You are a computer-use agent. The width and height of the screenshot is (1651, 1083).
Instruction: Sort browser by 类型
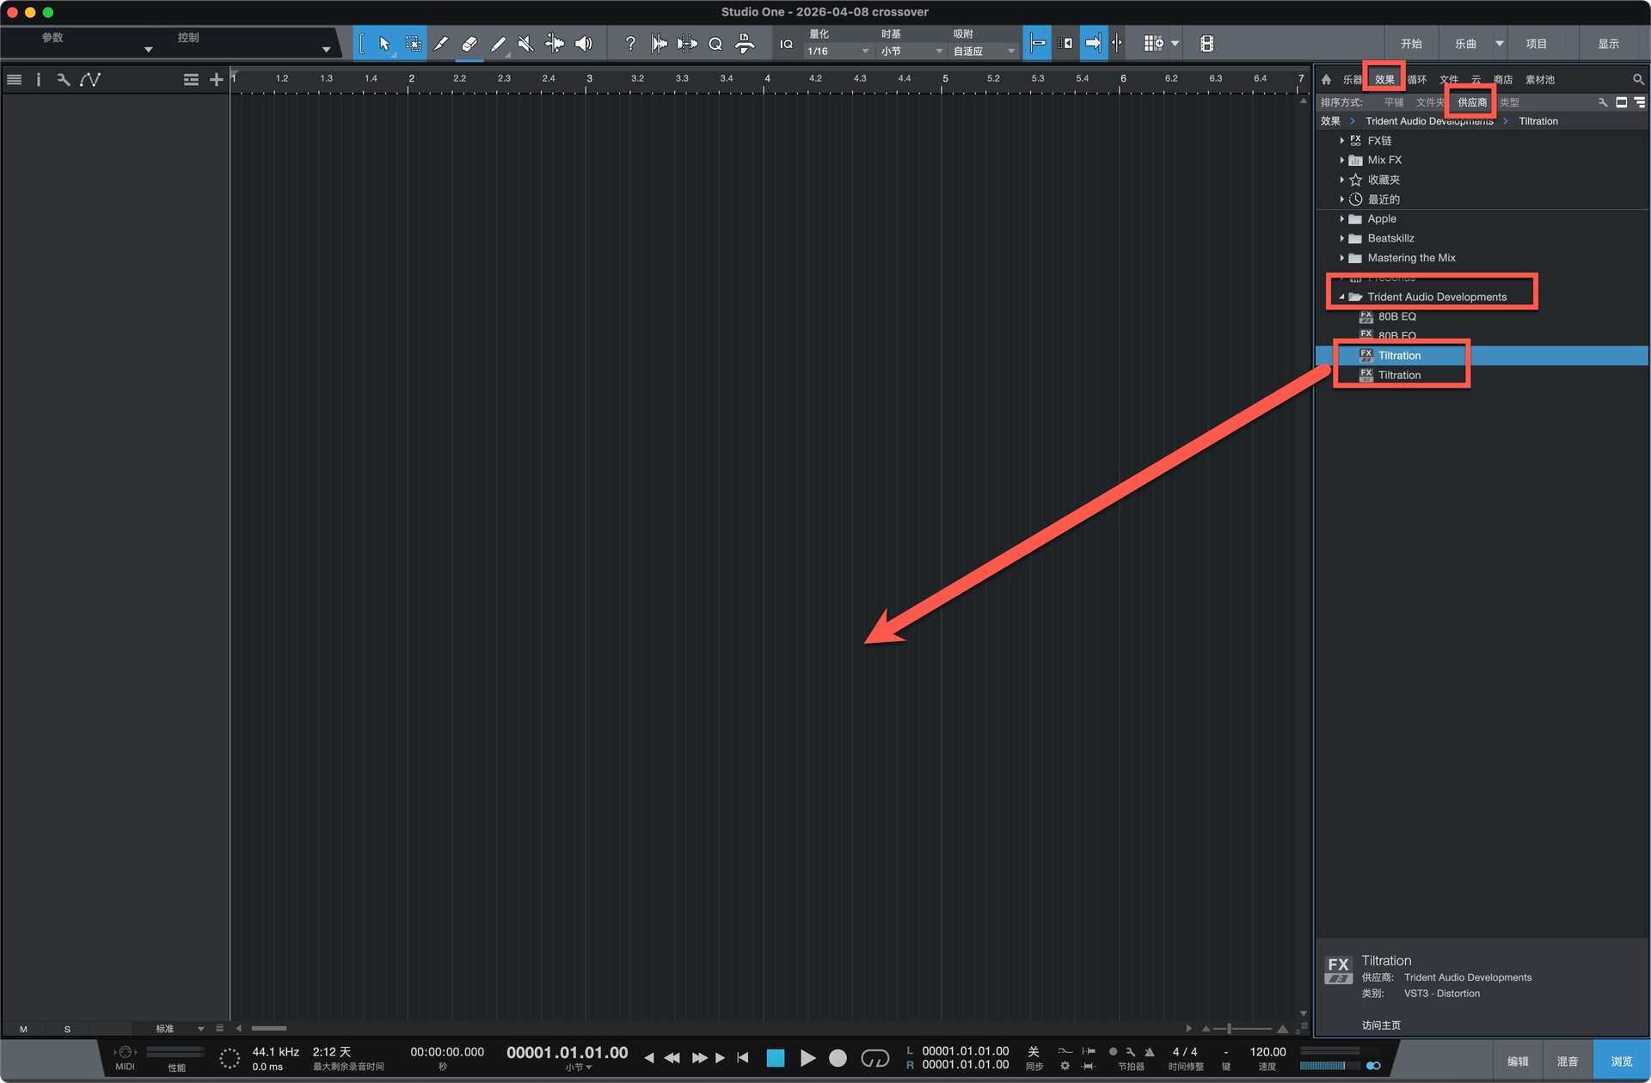(x=1509, y=102)
